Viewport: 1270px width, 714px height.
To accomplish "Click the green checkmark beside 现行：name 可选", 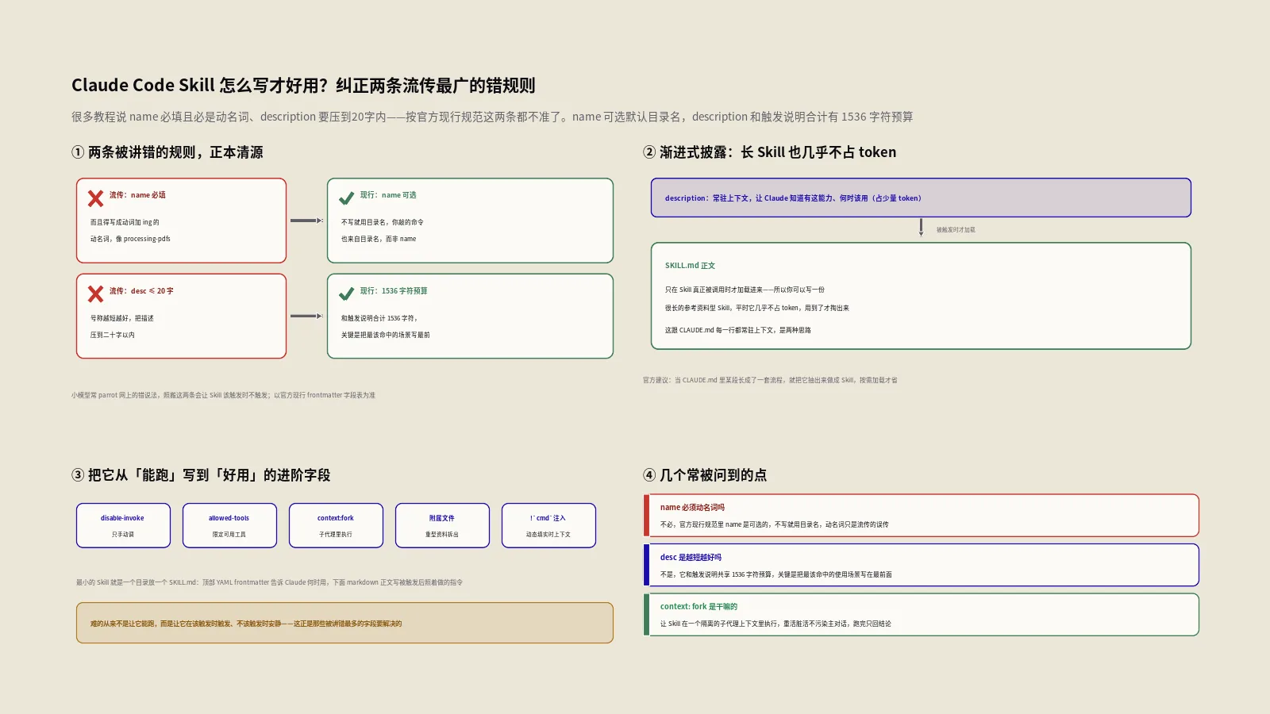I will [x=346, y=198].
